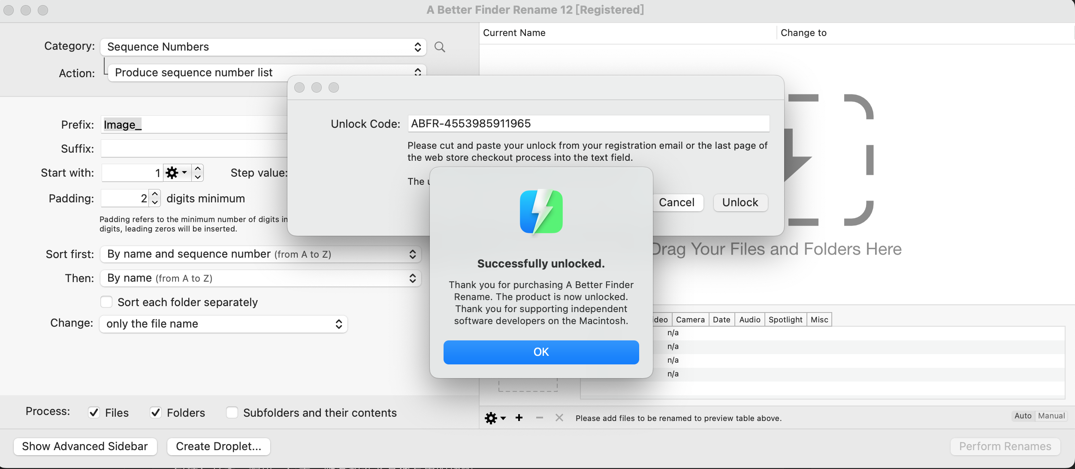Open the gear action menu in the bottom toolbar
This screenshot has width=1075, height=469.
click(x=490, y=418)
